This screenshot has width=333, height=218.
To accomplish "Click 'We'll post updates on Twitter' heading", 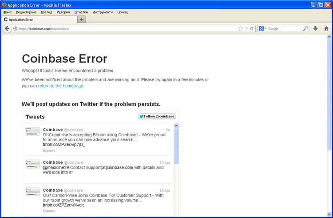I will click(91, 104).
